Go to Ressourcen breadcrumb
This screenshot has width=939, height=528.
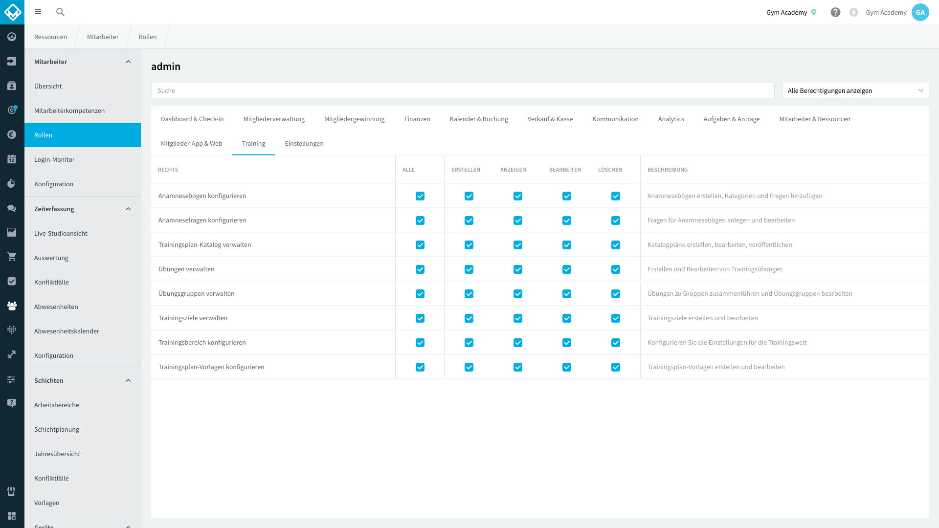50,37
